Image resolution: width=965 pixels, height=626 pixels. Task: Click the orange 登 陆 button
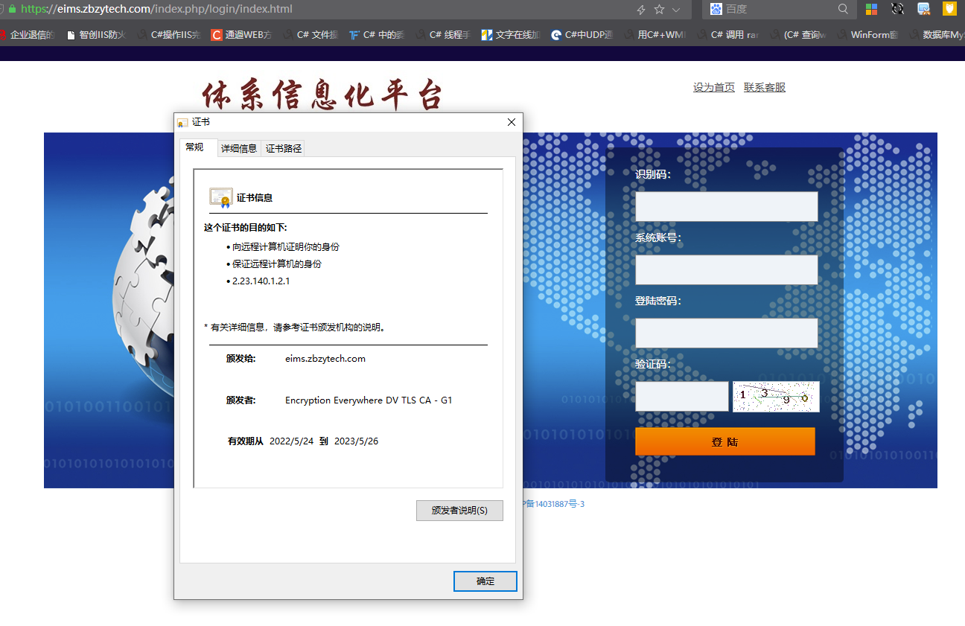point(724,441)
